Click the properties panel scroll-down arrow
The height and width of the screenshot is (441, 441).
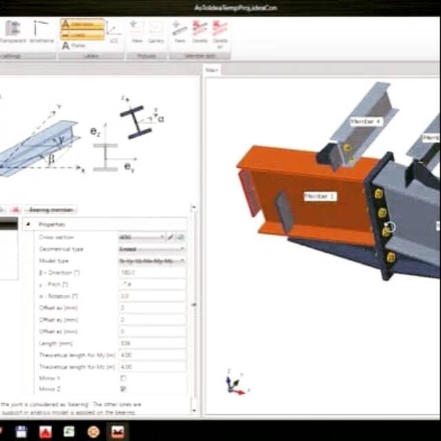194,411
